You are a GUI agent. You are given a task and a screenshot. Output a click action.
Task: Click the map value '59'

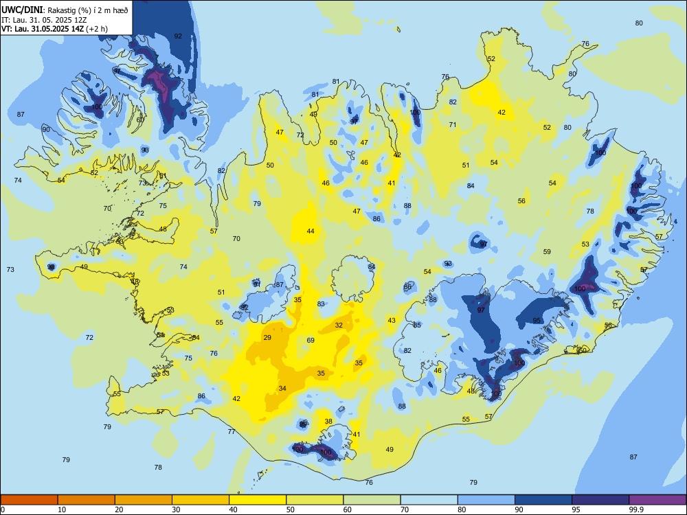point(547,252)
